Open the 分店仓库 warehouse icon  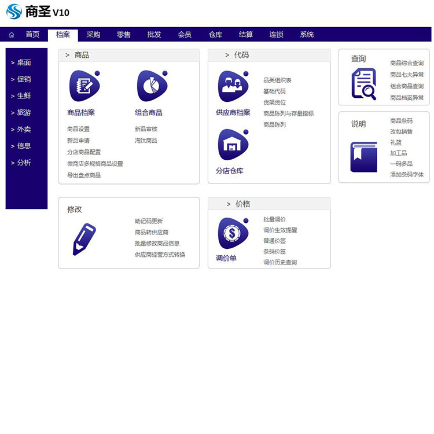233,145
